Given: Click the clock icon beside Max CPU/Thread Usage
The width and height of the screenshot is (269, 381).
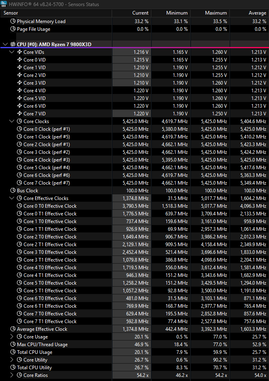Looking at the screenshot, I should click(x=13, y=345).
